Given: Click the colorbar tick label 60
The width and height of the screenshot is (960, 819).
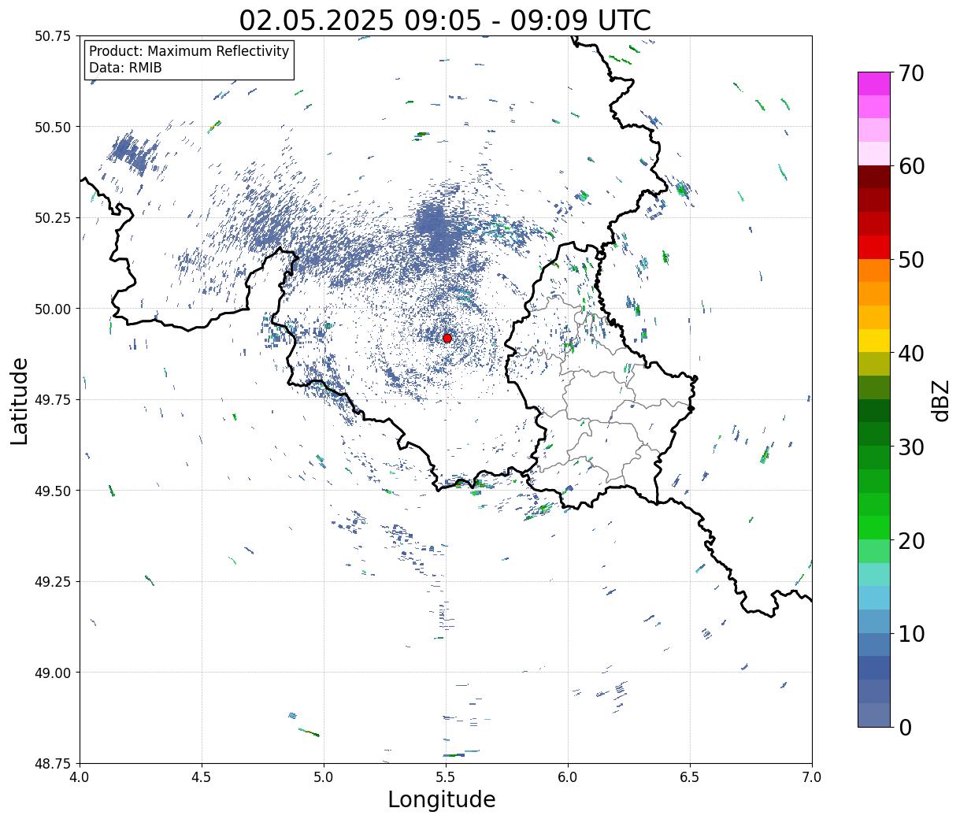Looking at the screenshot, I should (x=910, y=166).
